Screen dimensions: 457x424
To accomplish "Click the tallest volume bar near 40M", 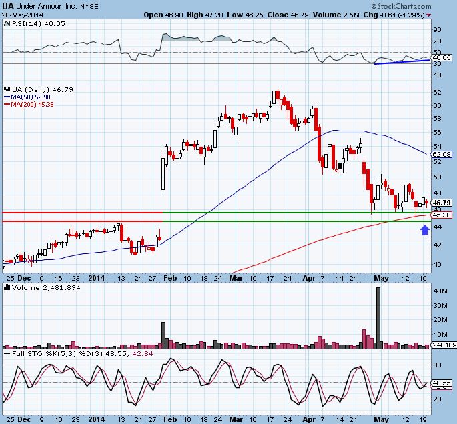I will point(378,318).
